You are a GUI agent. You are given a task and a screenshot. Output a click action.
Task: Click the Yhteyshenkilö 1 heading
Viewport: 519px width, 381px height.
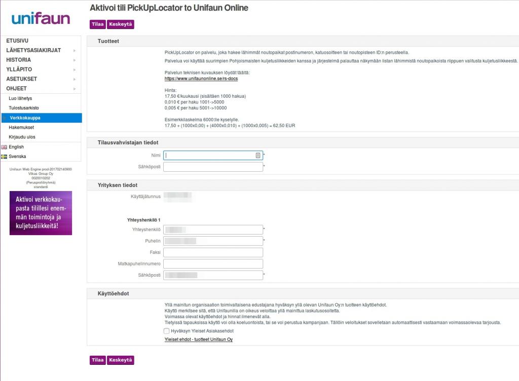[143, 220]
